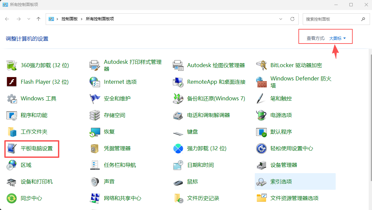
Task: Open the 索引选项 magnifier icon
Action: click(x=261, y=182)
